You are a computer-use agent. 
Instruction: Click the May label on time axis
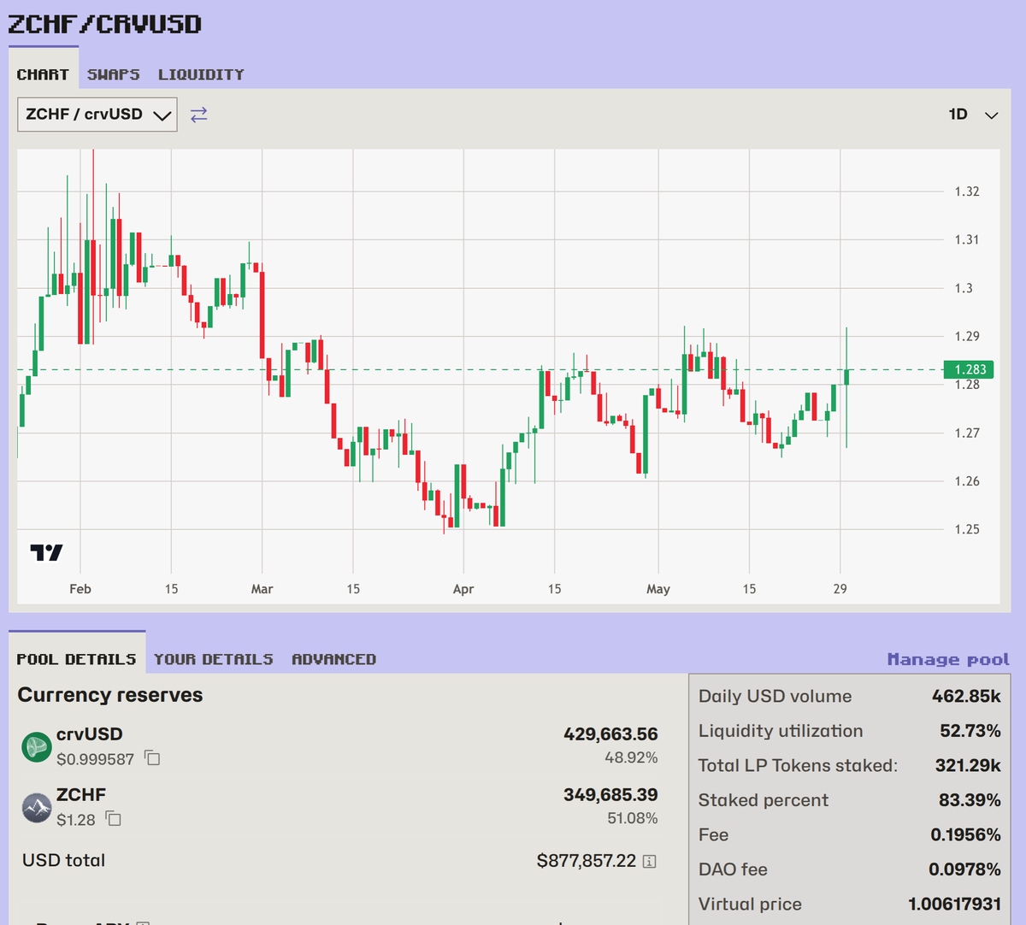658,589
